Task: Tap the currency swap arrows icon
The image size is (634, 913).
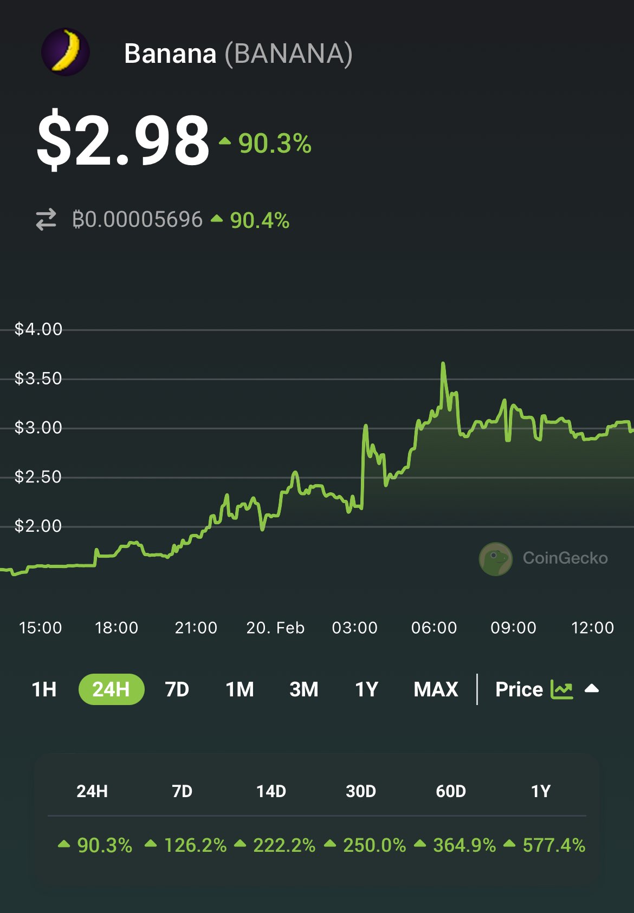Action: click(46, 220)
